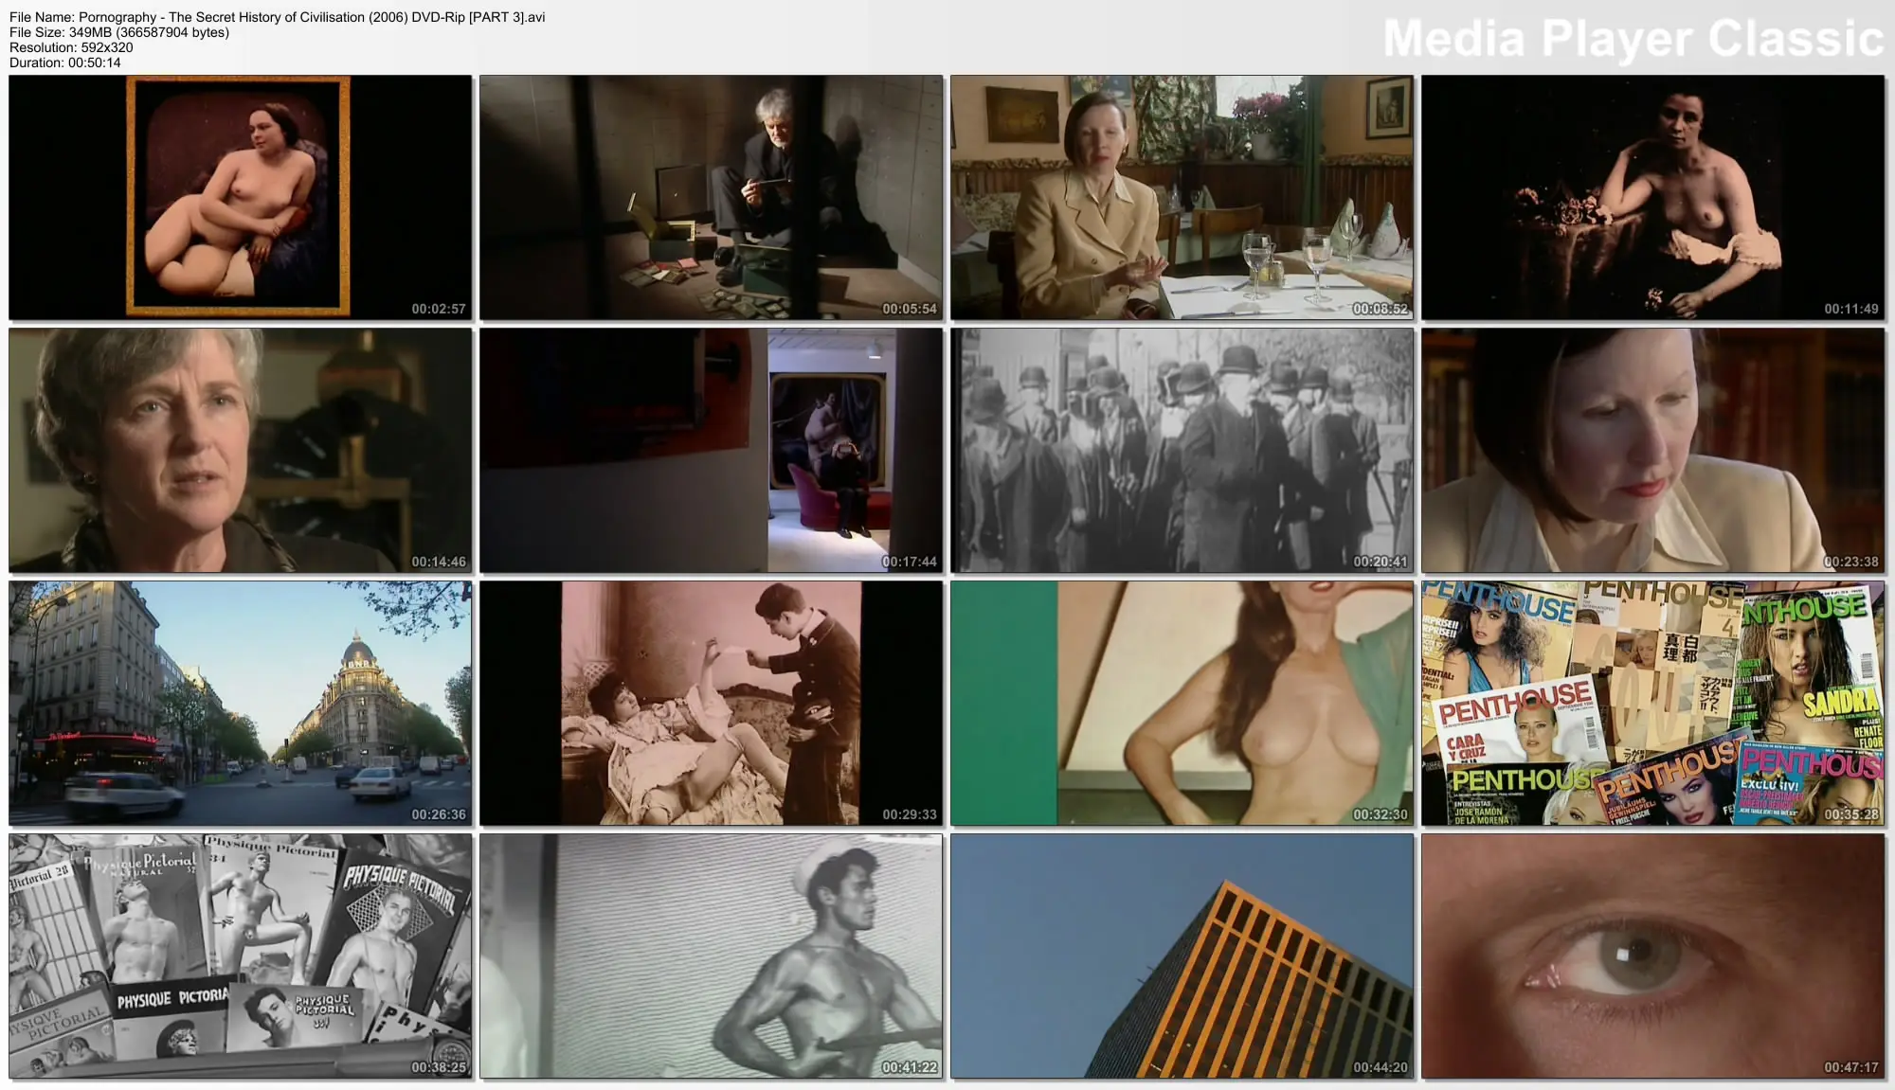The height and width of the screenshot is (1090, 1895).
Task: Open the 00:35:28 magazine covers thumbnail
Action: point(1653,703)
